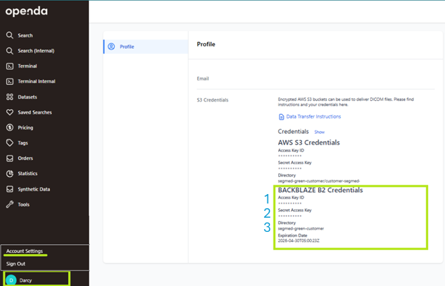The image size is (445, 286).
Task: Click the Backblaze expiration date value
Action: coord(298,241)
